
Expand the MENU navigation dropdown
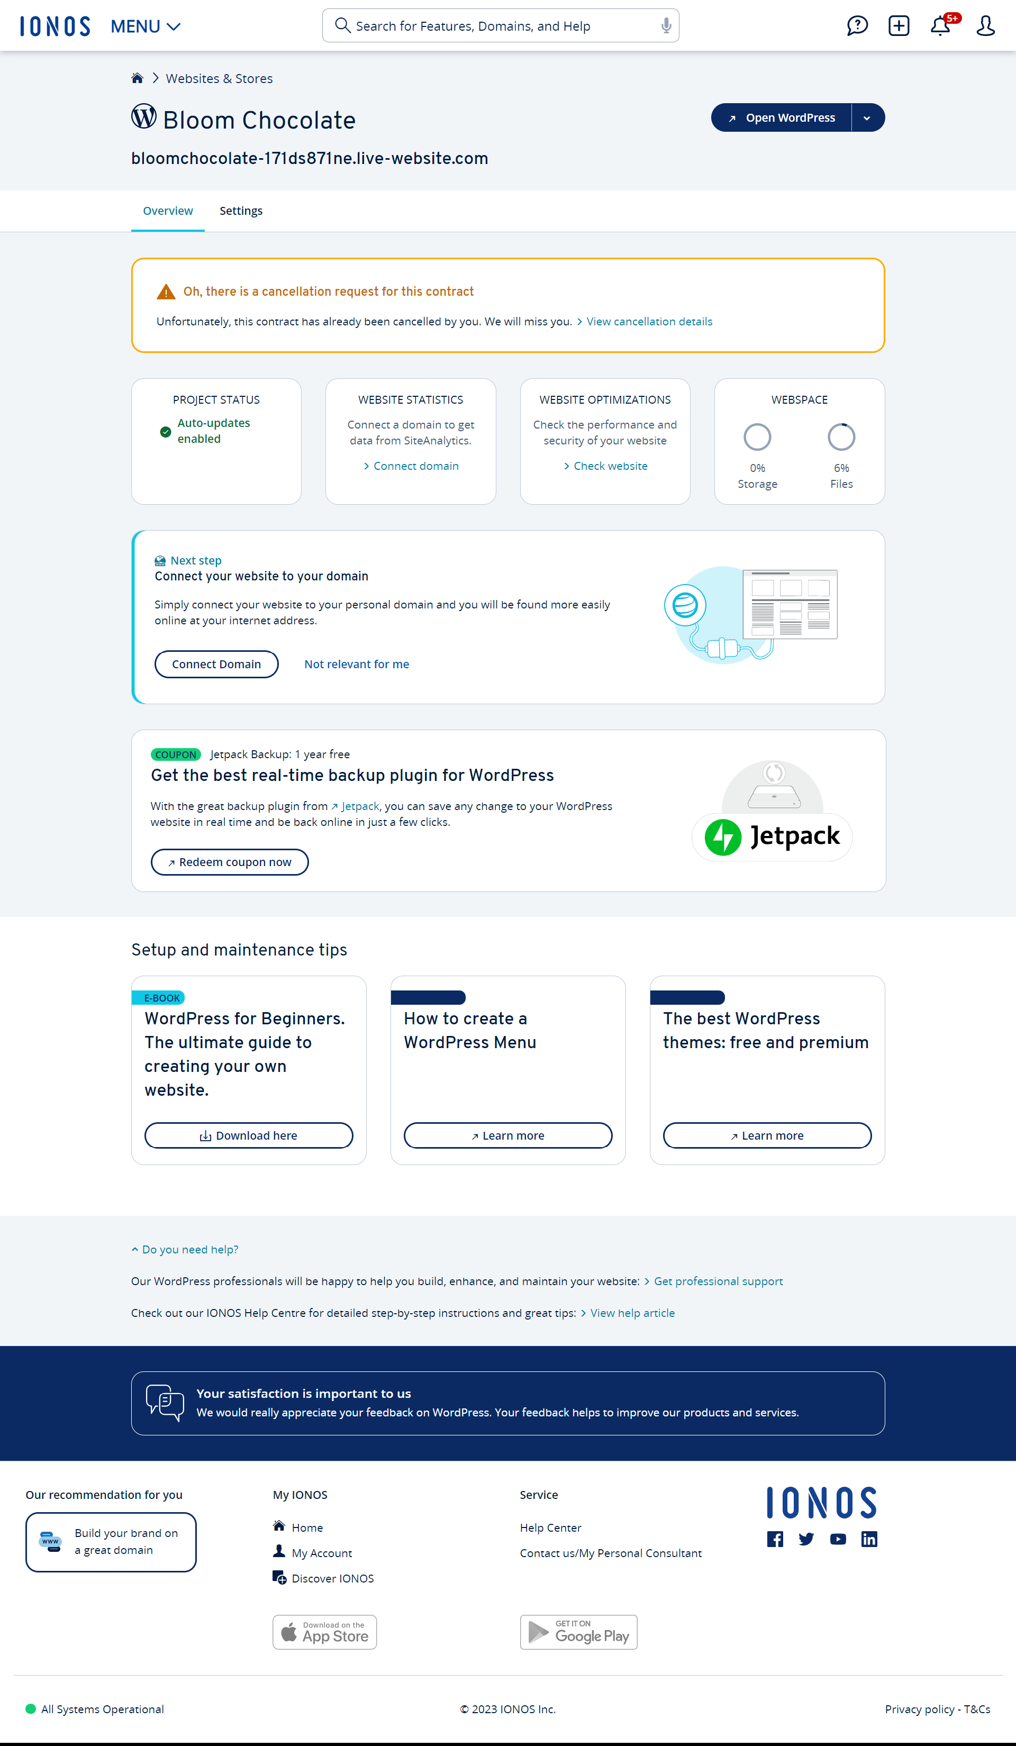tap(145, 25)
